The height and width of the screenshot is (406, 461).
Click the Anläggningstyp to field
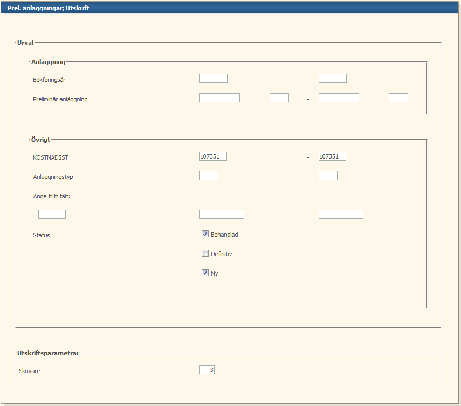[x=328, y=176]
